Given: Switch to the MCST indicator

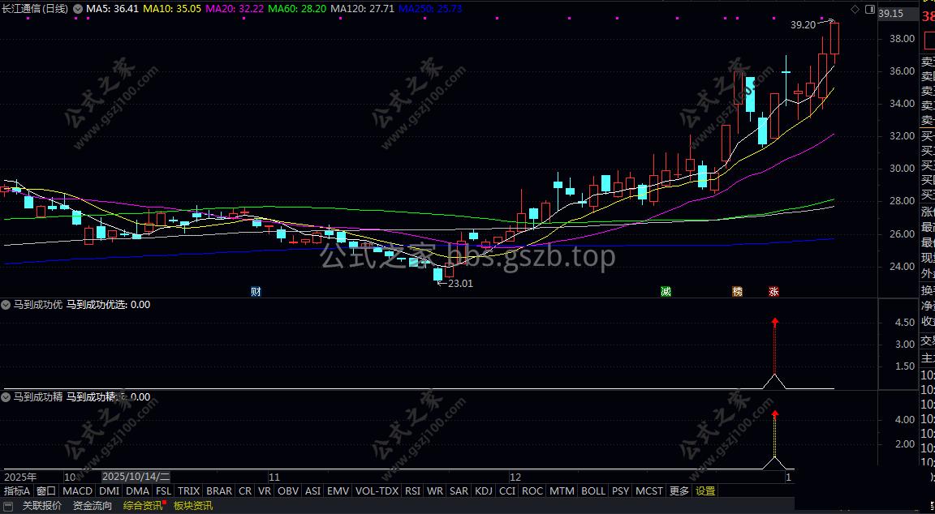Looking at the screenshot, I should 649,491.
